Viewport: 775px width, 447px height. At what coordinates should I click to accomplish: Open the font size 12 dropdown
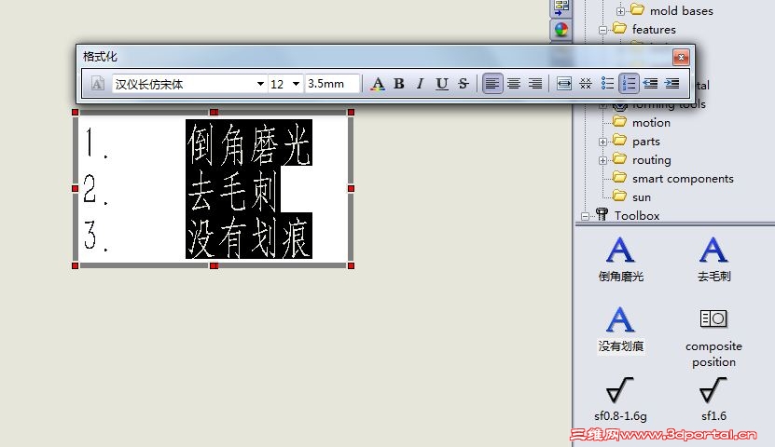point(296,84)
